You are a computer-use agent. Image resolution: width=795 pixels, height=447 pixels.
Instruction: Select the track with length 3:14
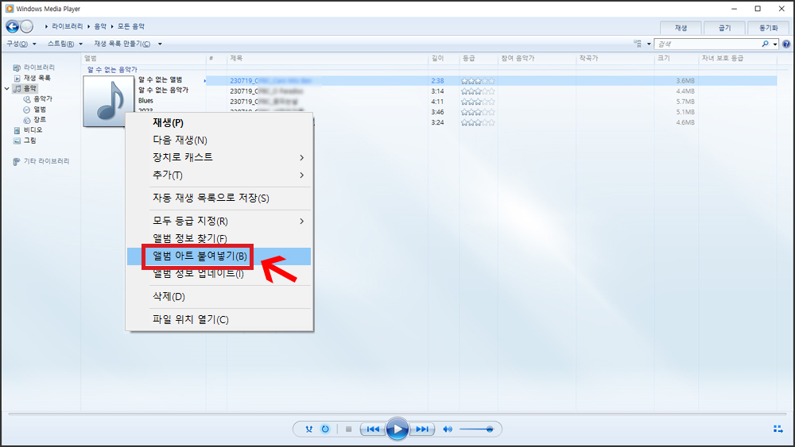(491, 91)
